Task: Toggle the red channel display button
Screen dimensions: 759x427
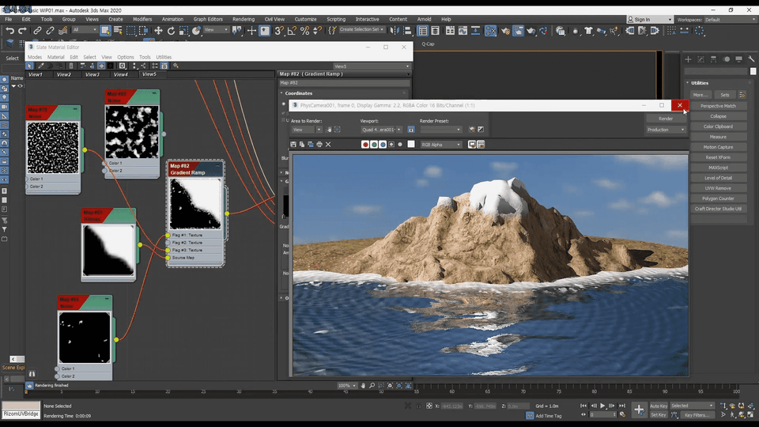Action: pyautogui.click(x=365, y=145)
